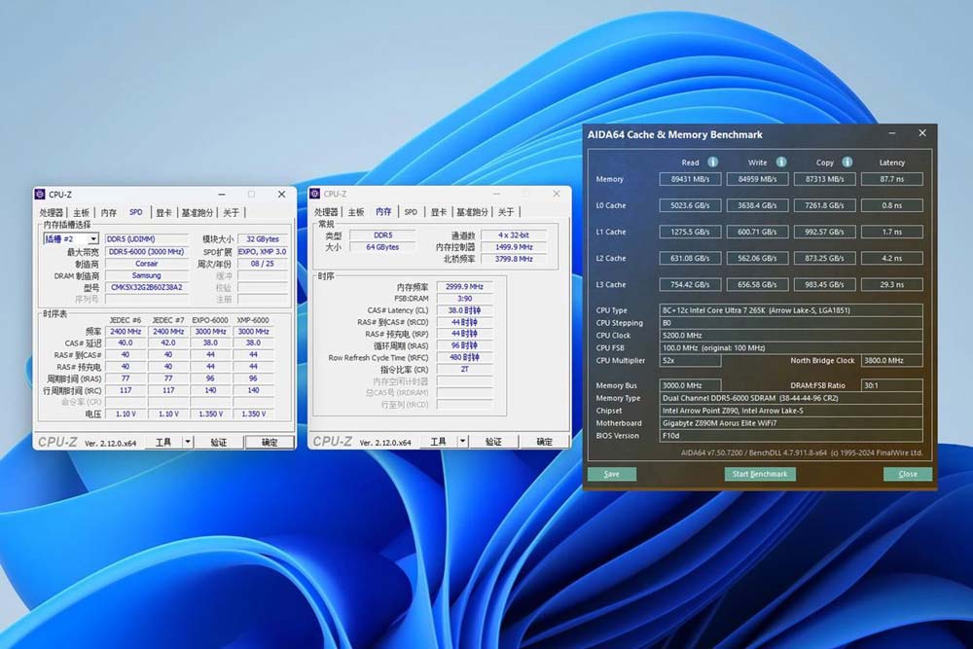
Task: Switch to 处理器 tab in left CPU-Z window
Action: pyautogui.click(x=51, y=212)
